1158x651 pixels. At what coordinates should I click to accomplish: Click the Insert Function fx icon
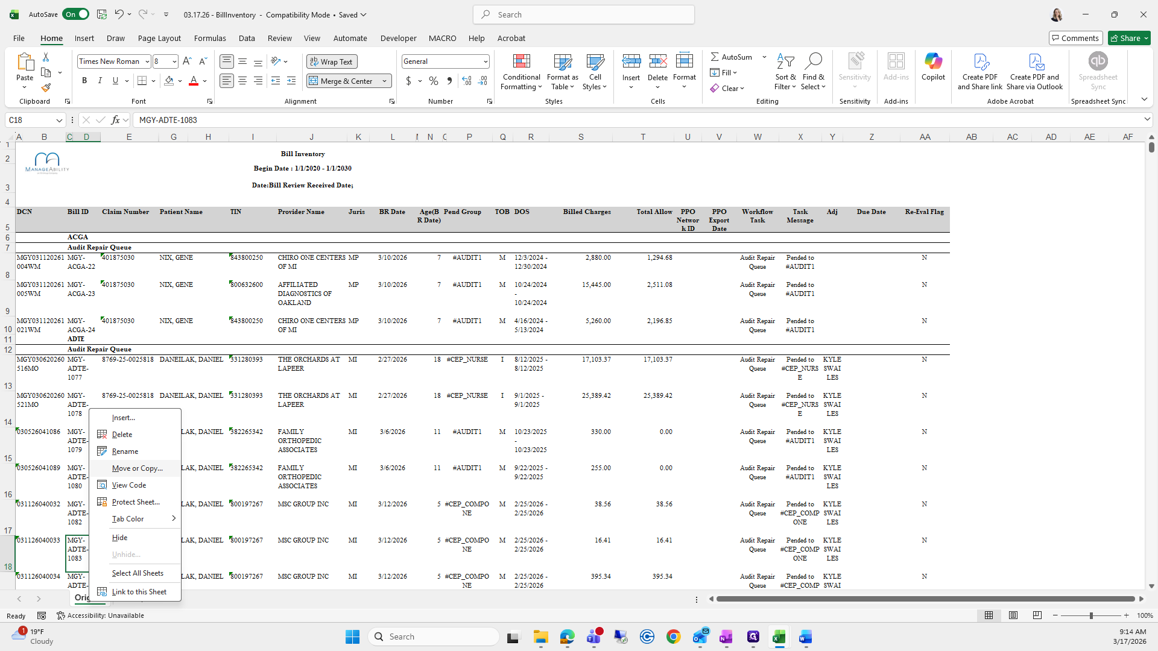115,120
